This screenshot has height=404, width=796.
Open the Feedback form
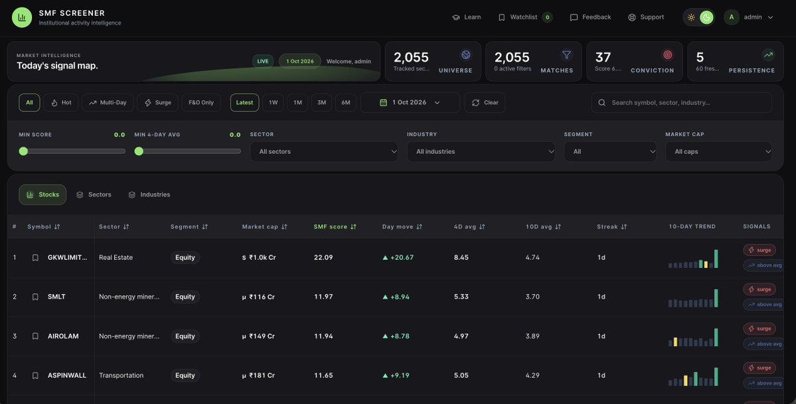pyautogui.click(x=590, y=17)
